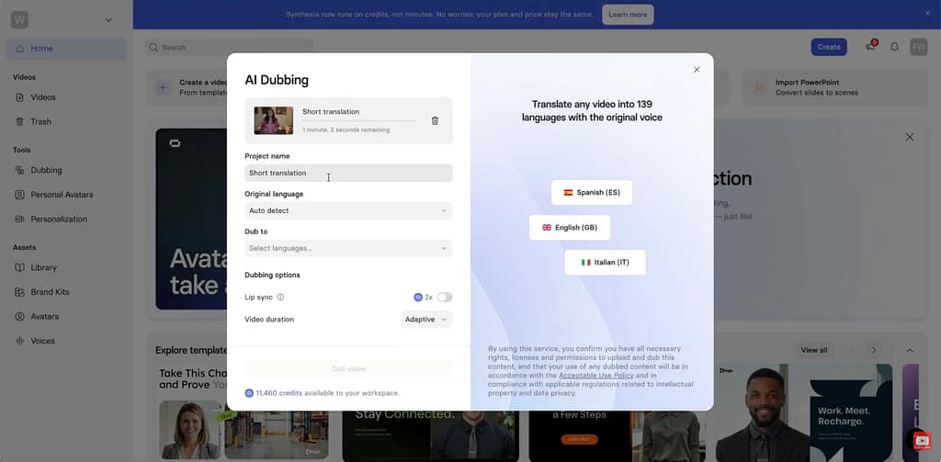Image resolution: width=941 pixels, height=462 pixels.
Task: Click the YouTube subscribe icon
Action: click(x=923, y=441)
